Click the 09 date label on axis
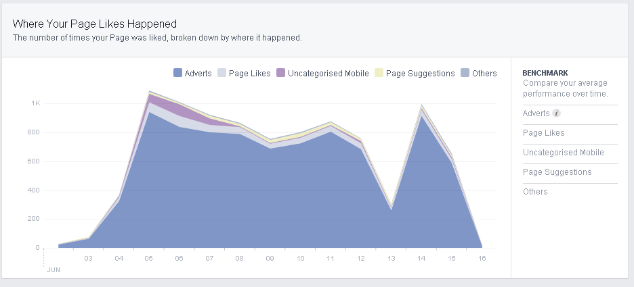The image size is (634, 287). click(270, 258)
